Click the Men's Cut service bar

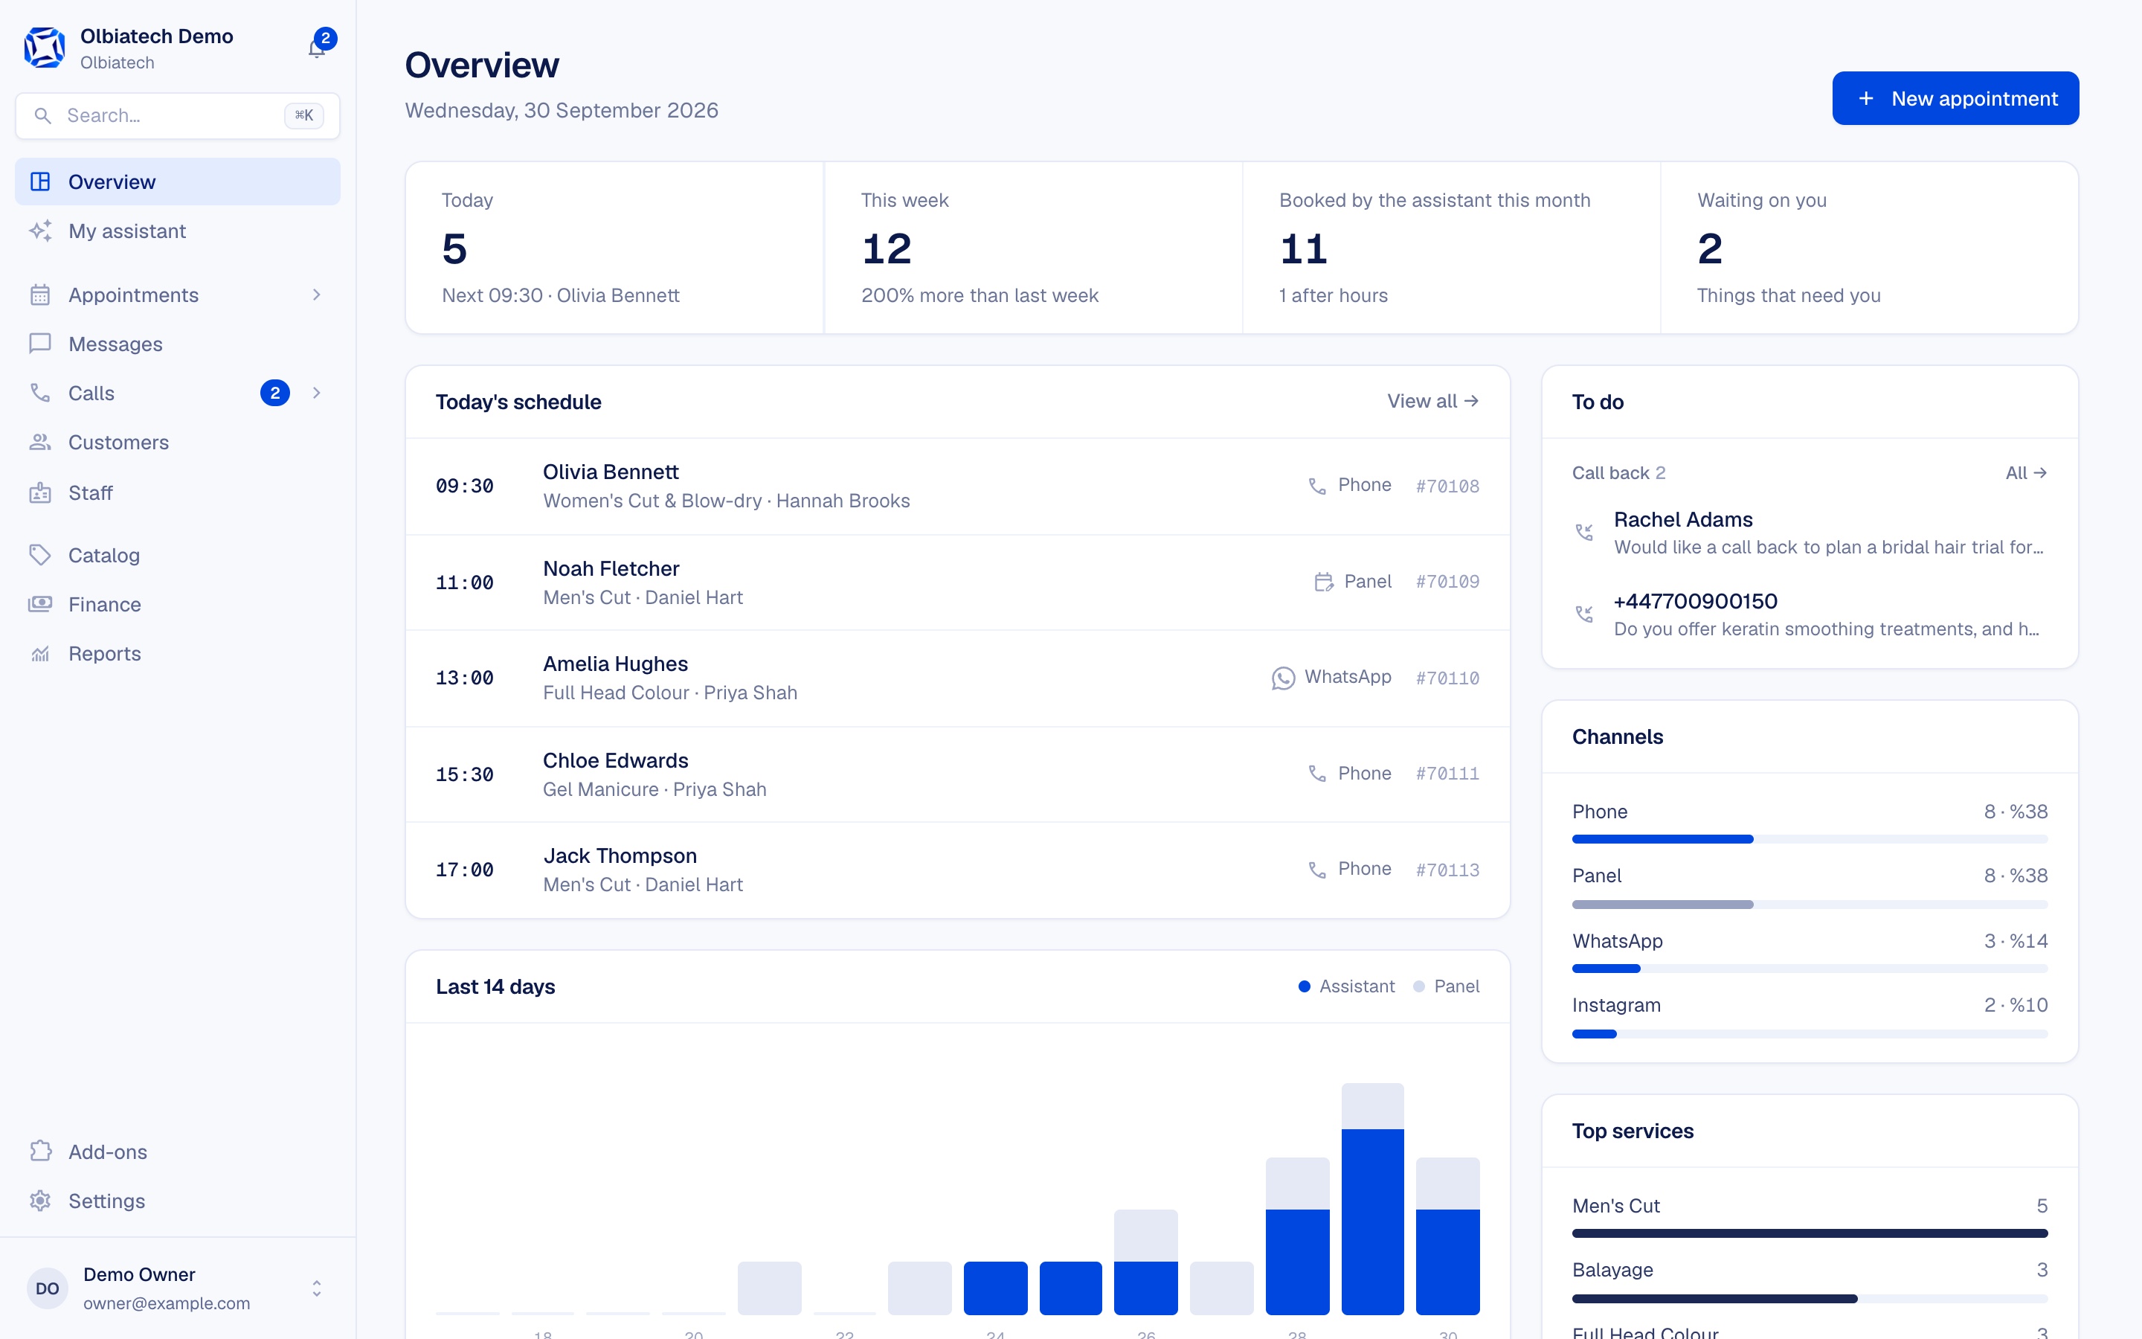(1810, 1233)
